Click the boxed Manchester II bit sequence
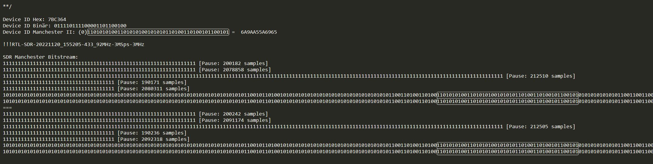The width and height of the screenshot is (653, 164). [x=158, y=32]
